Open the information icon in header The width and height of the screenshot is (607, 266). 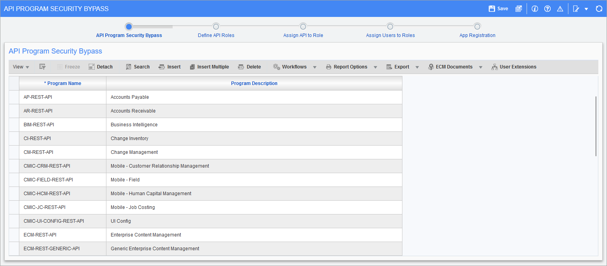[x=535, y=9]
